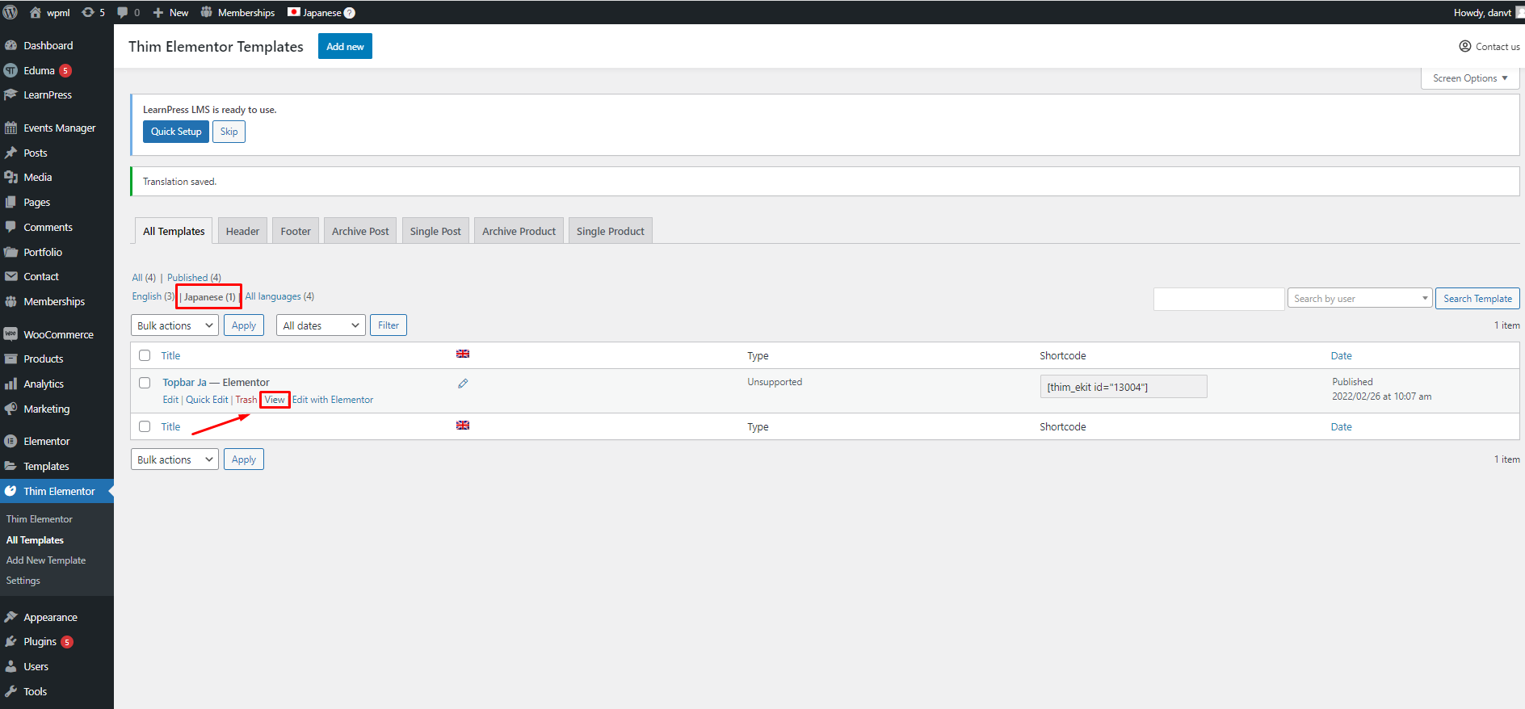This screenshot has width=1525, height=709.
Task: Open Marketing megaphone icon
Action: pyautogui.click(x=11, y=409)
